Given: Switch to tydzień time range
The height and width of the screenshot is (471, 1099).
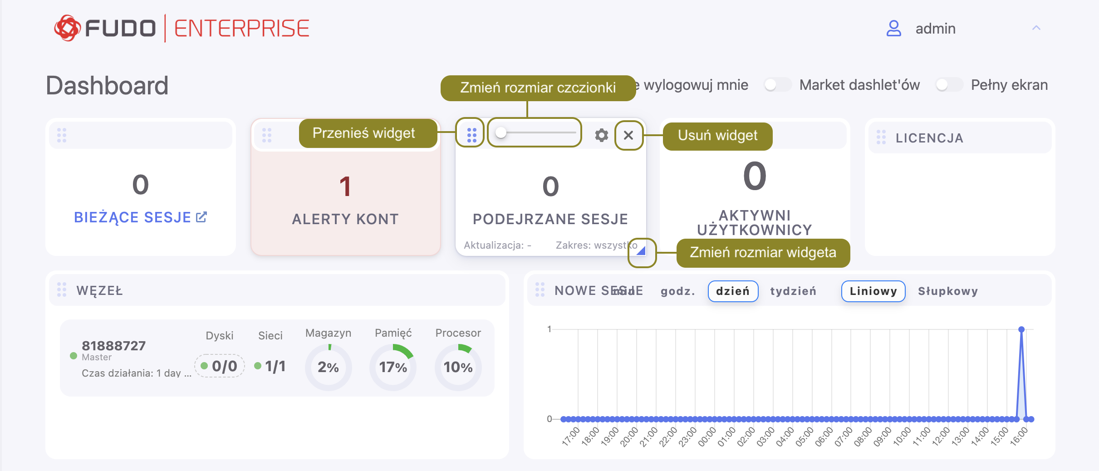Looking at the screenshot, I should click(x=793, y=291).
